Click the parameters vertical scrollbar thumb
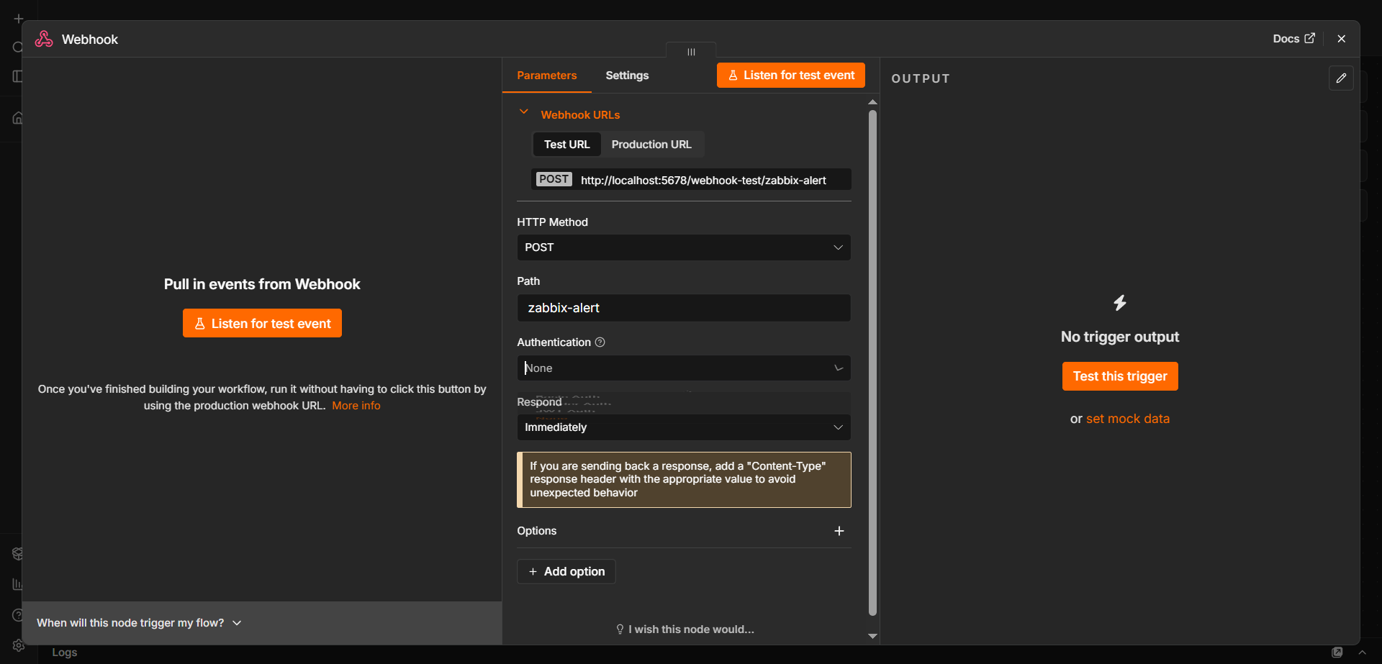The image size is (1382, 664). pyautogui.click(x=872, y=363)
